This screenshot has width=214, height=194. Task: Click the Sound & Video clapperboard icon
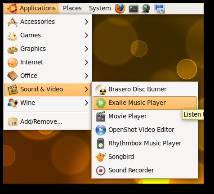[x=13, y=90]
